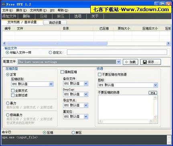The image size is (173, 146).
Task: Click 原始大小 column header
Action: point(123,28)
